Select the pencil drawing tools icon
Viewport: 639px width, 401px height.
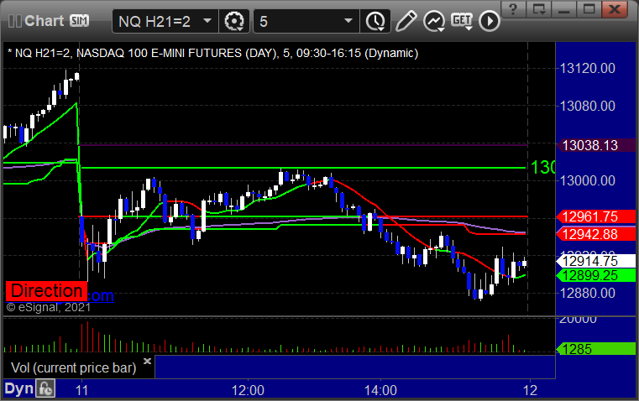406,21
